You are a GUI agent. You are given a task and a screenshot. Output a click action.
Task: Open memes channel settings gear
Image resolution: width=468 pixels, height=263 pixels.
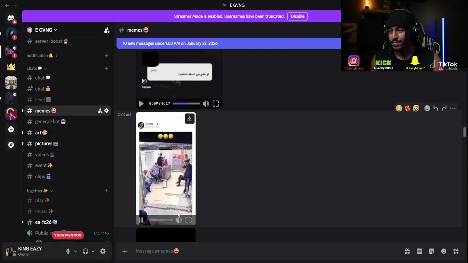click(106, 111)
